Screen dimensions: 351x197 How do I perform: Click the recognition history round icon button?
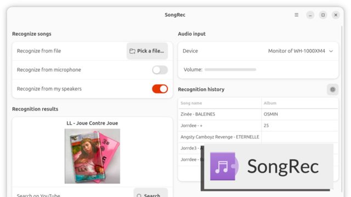[333, 90]
